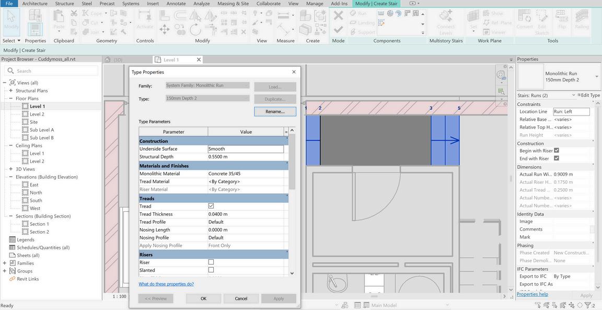The width and height of the screenshot is (602, 310).
Task: Open the Annotate ribbon tab
Action: [176, 4]
